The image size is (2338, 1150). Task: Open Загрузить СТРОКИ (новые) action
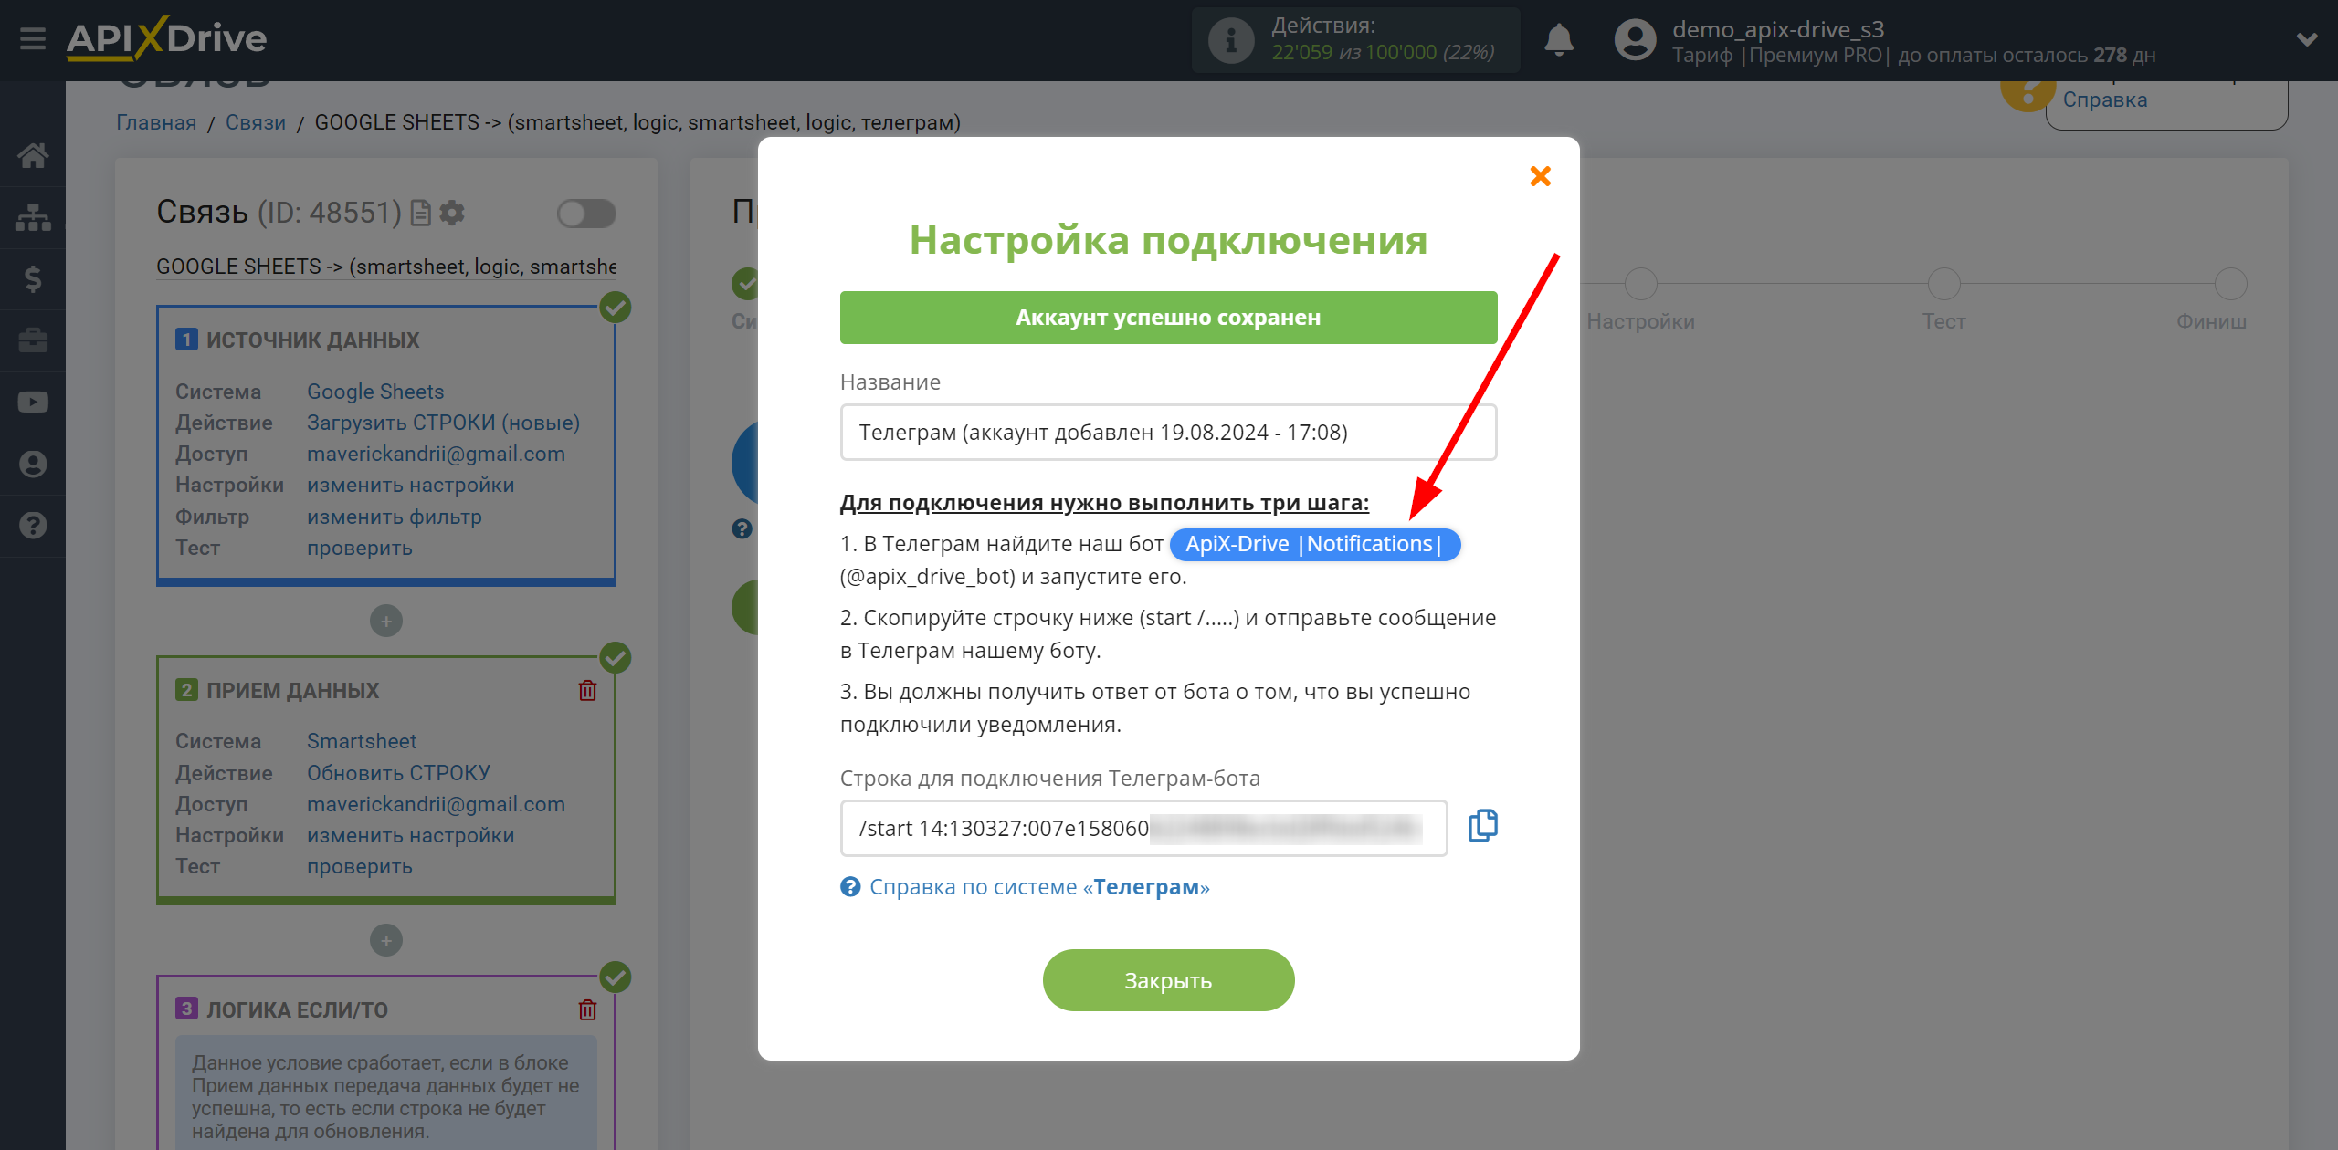pos(443,423)
